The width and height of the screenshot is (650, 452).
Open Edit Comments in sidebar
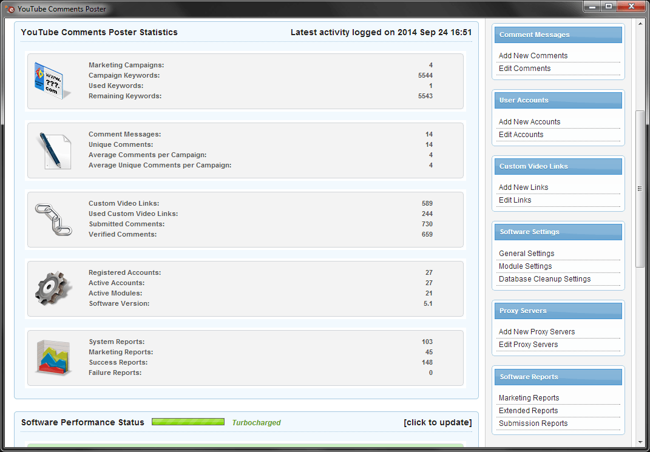[x=524, y=69]
